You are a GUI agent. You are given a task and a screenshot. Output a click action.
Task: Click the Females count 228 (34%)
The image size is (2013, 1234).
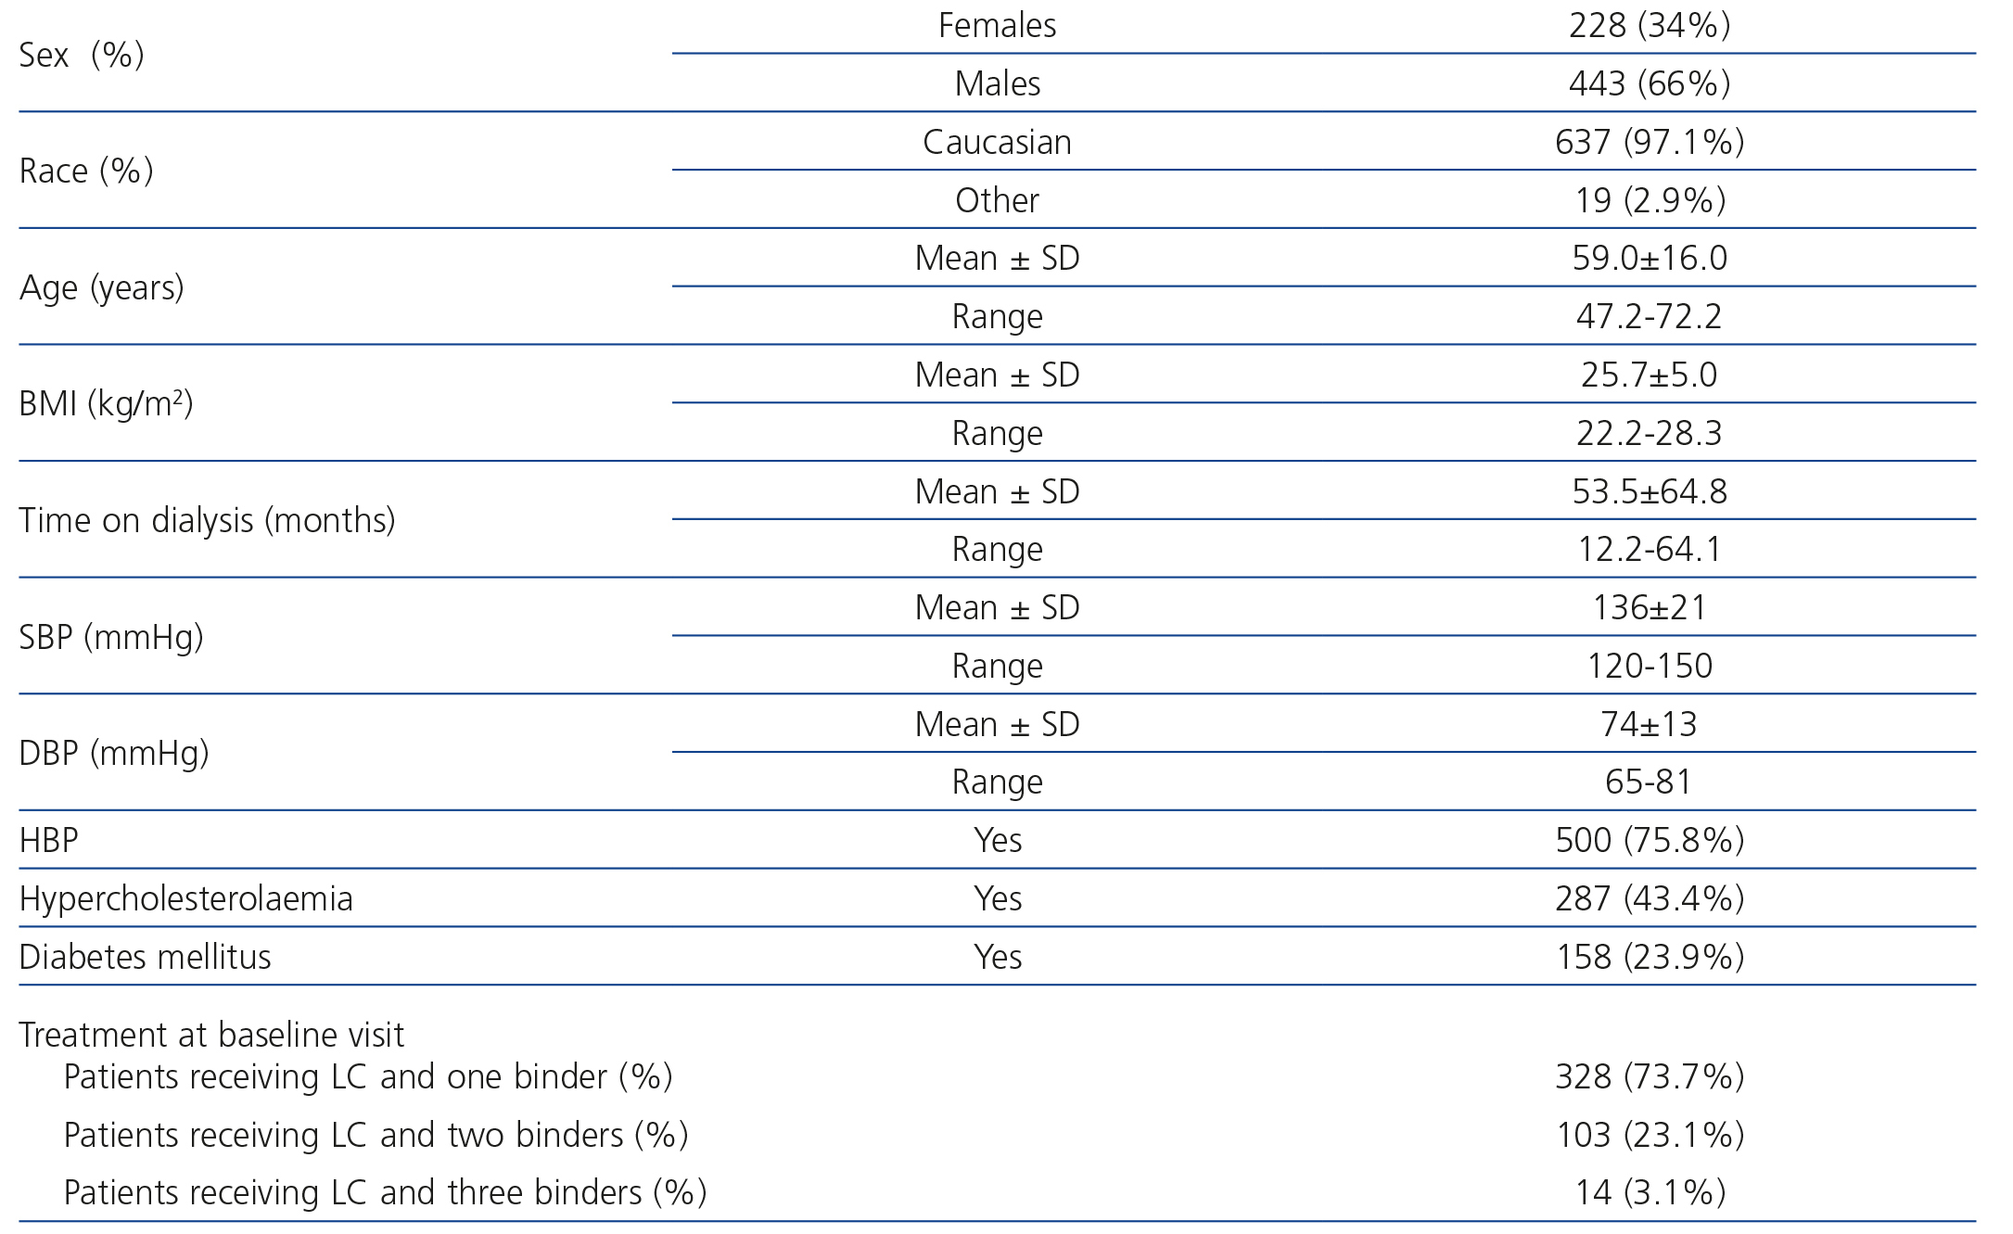pyautogui.click(x=1649, y=26)
